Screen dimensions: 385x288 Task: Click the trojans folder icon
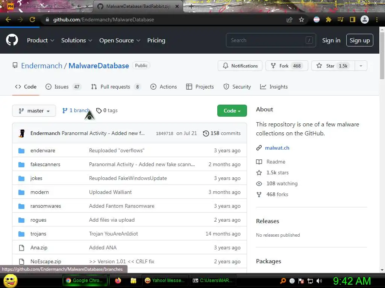[21, 234]
